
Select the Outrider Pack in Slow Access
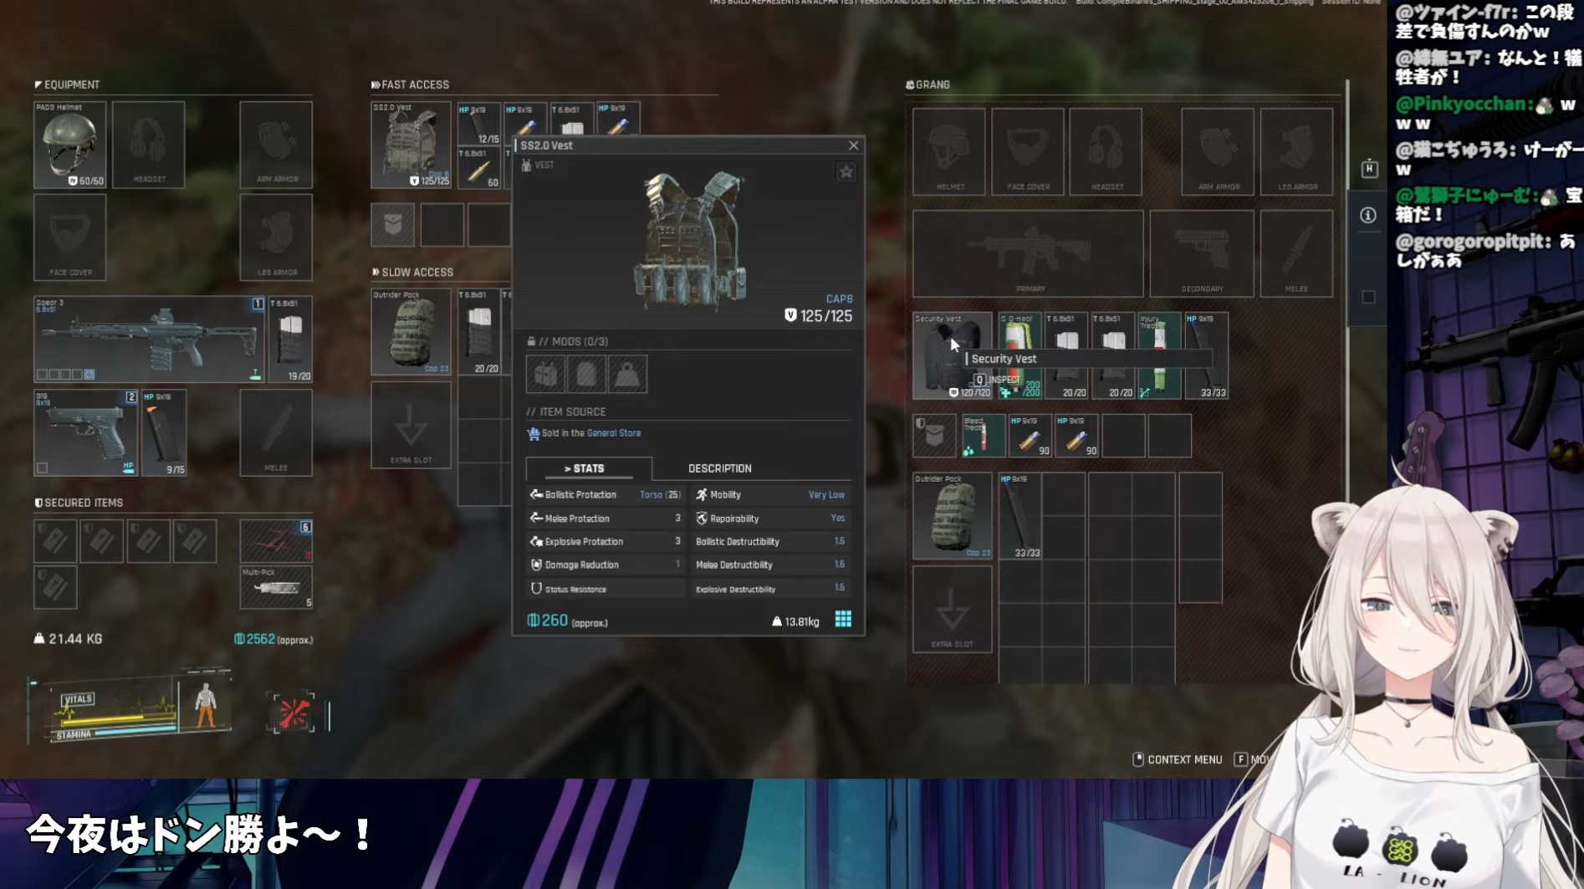click(411, 332)
